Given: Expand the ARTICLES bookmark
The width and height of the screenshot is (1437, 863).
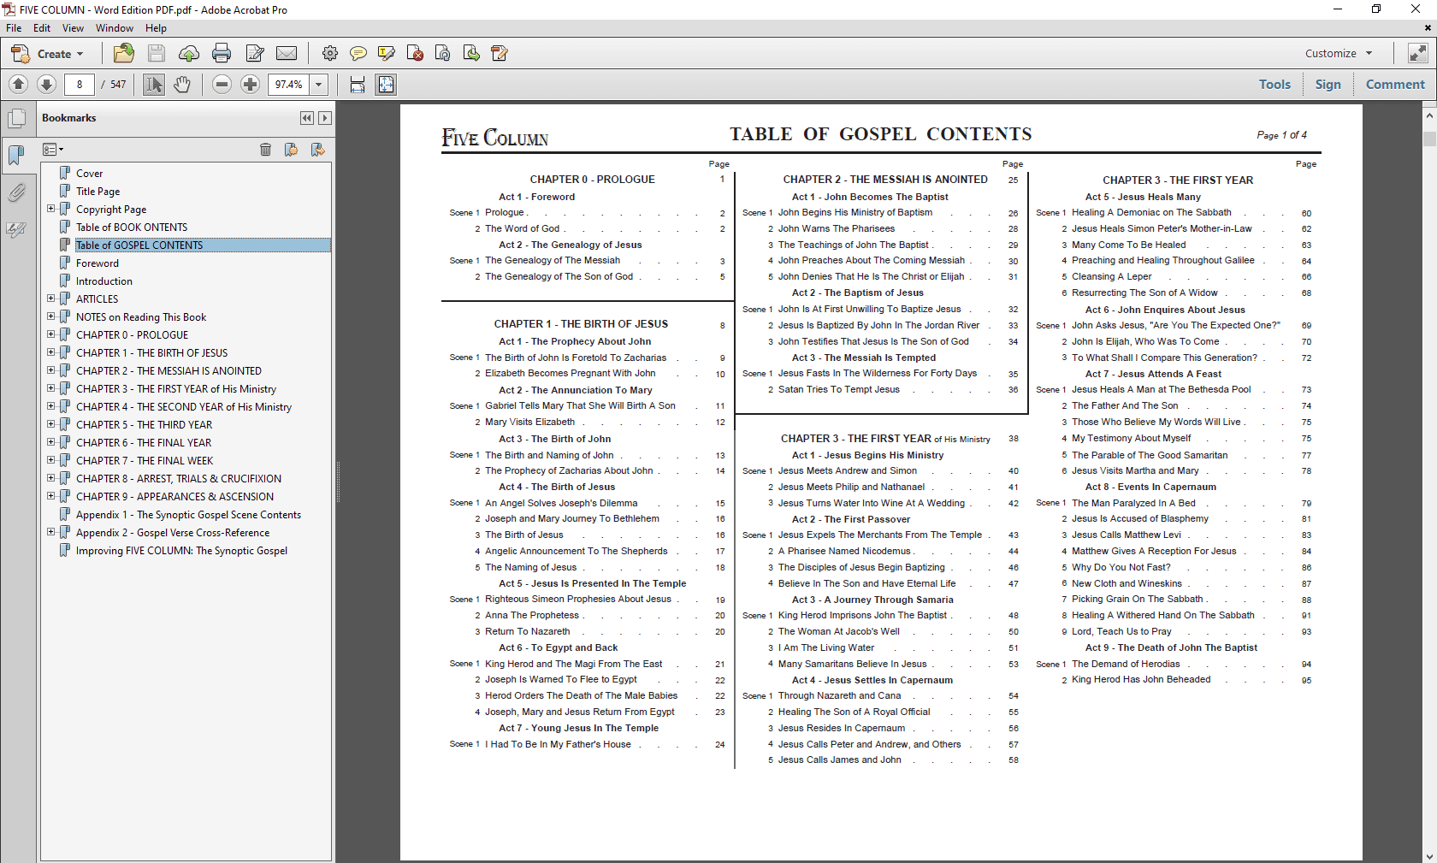Looking at the screenshot, I should (x=50, y=299).
